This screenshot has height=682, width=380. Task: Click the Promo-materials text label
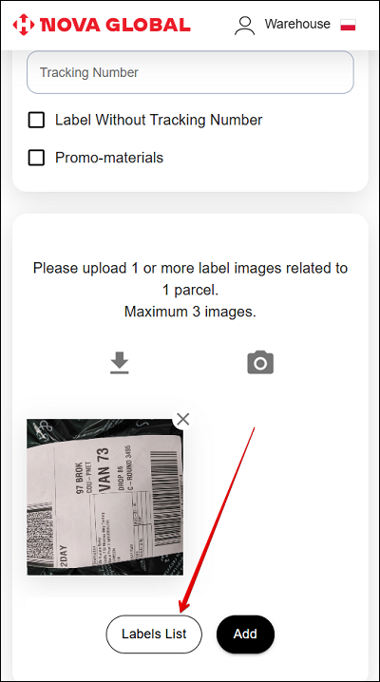pyautogui.click(x=109, y=158)
